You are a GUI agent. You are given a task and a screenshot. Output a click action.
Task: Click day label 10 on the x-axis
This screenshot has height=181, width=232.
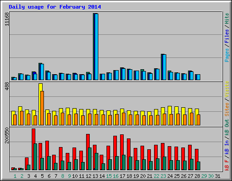[75, 176]
